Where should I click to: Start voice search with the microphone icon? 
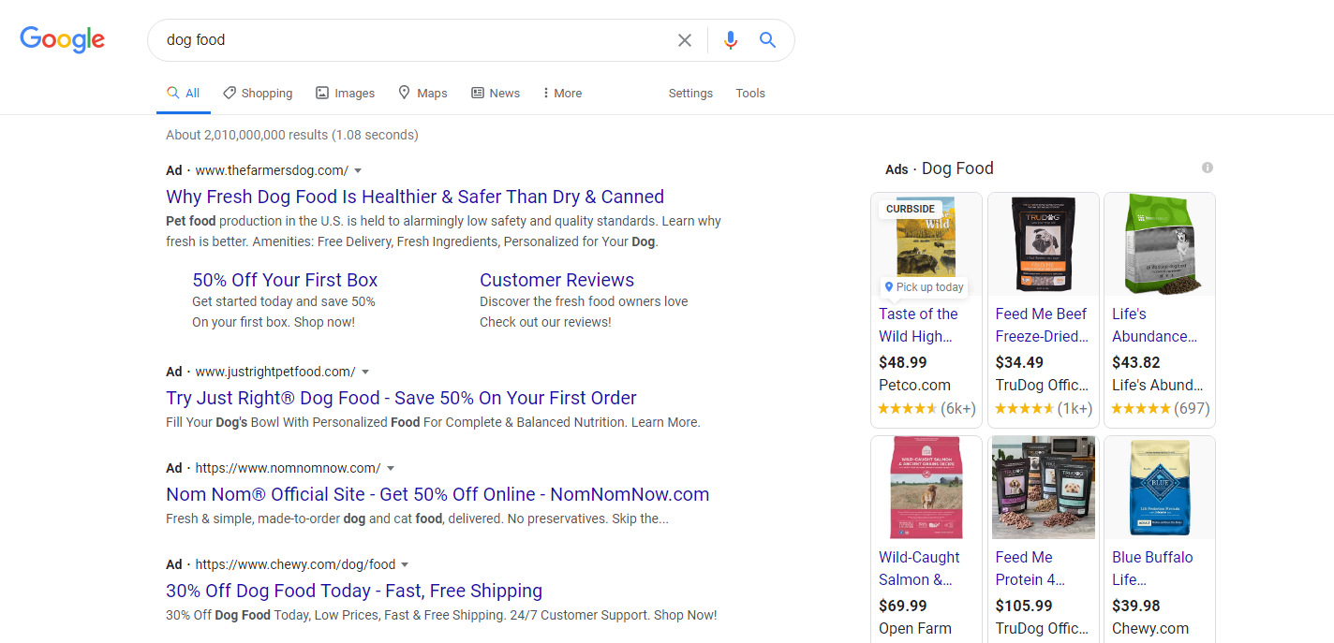click(731, 40)
